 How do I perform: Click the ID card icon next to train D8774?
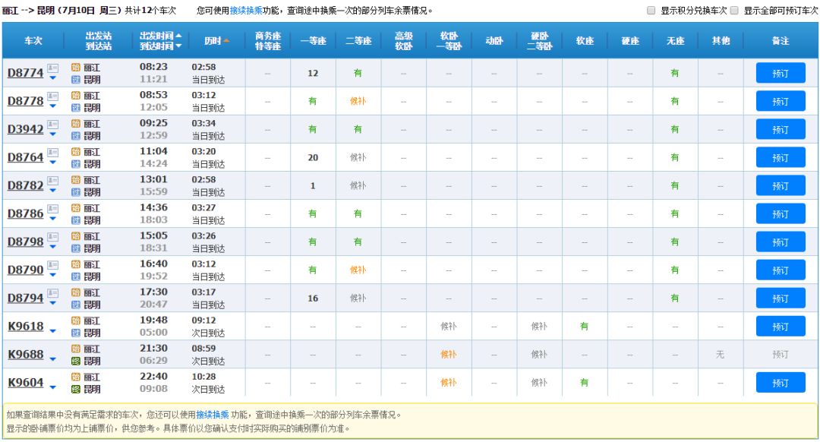click(52, 68)
